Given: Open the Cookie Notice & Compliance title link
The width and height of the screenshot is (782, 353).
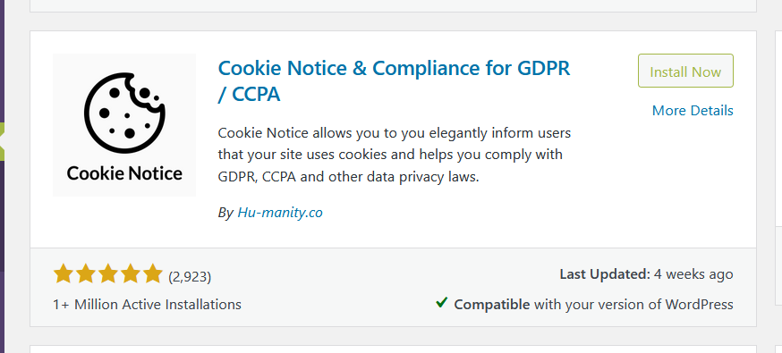Looking at the screenshot, I should pos(394,80).
